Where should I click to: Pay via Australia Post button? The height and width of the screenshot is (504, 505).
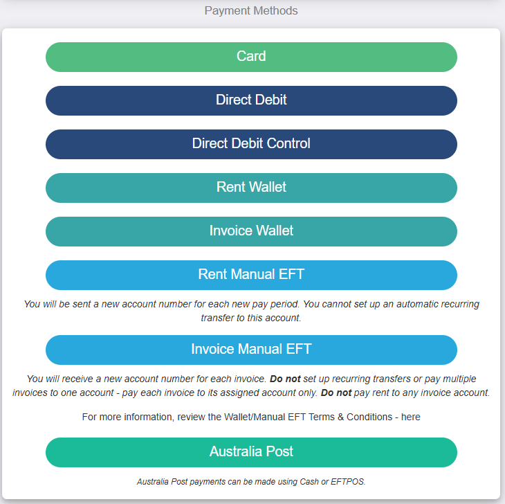(x=251, y=452)
